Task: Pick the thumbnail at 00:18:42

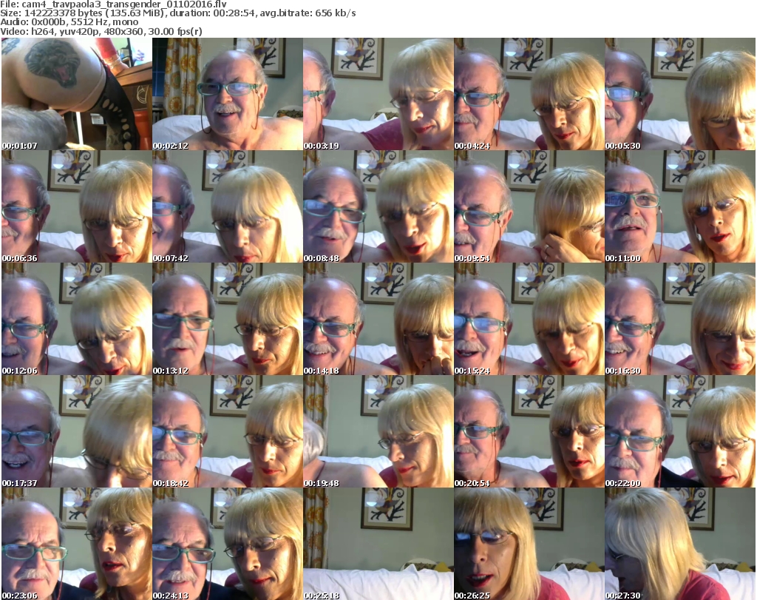Action: (228, 431)
